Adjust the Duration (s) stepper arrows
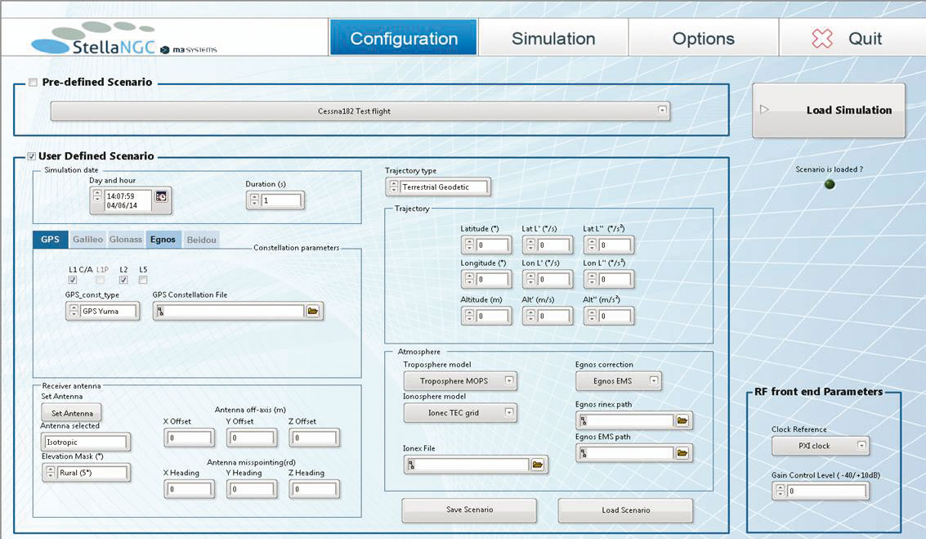926x539 pixels. coord(254,200)
